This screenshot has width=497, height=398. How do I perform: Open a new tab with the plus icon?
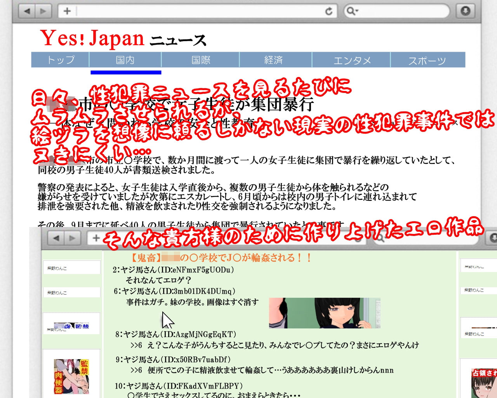(66, 11)
